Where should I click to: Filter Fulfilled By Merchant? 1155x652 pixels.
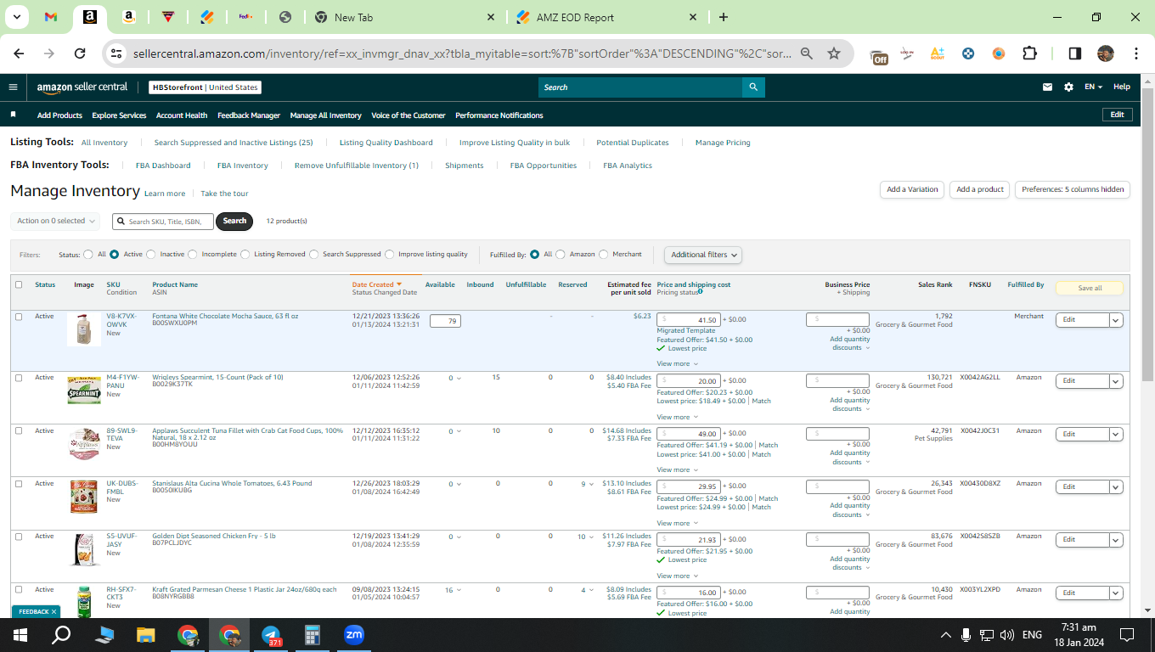tap(604, 254)
